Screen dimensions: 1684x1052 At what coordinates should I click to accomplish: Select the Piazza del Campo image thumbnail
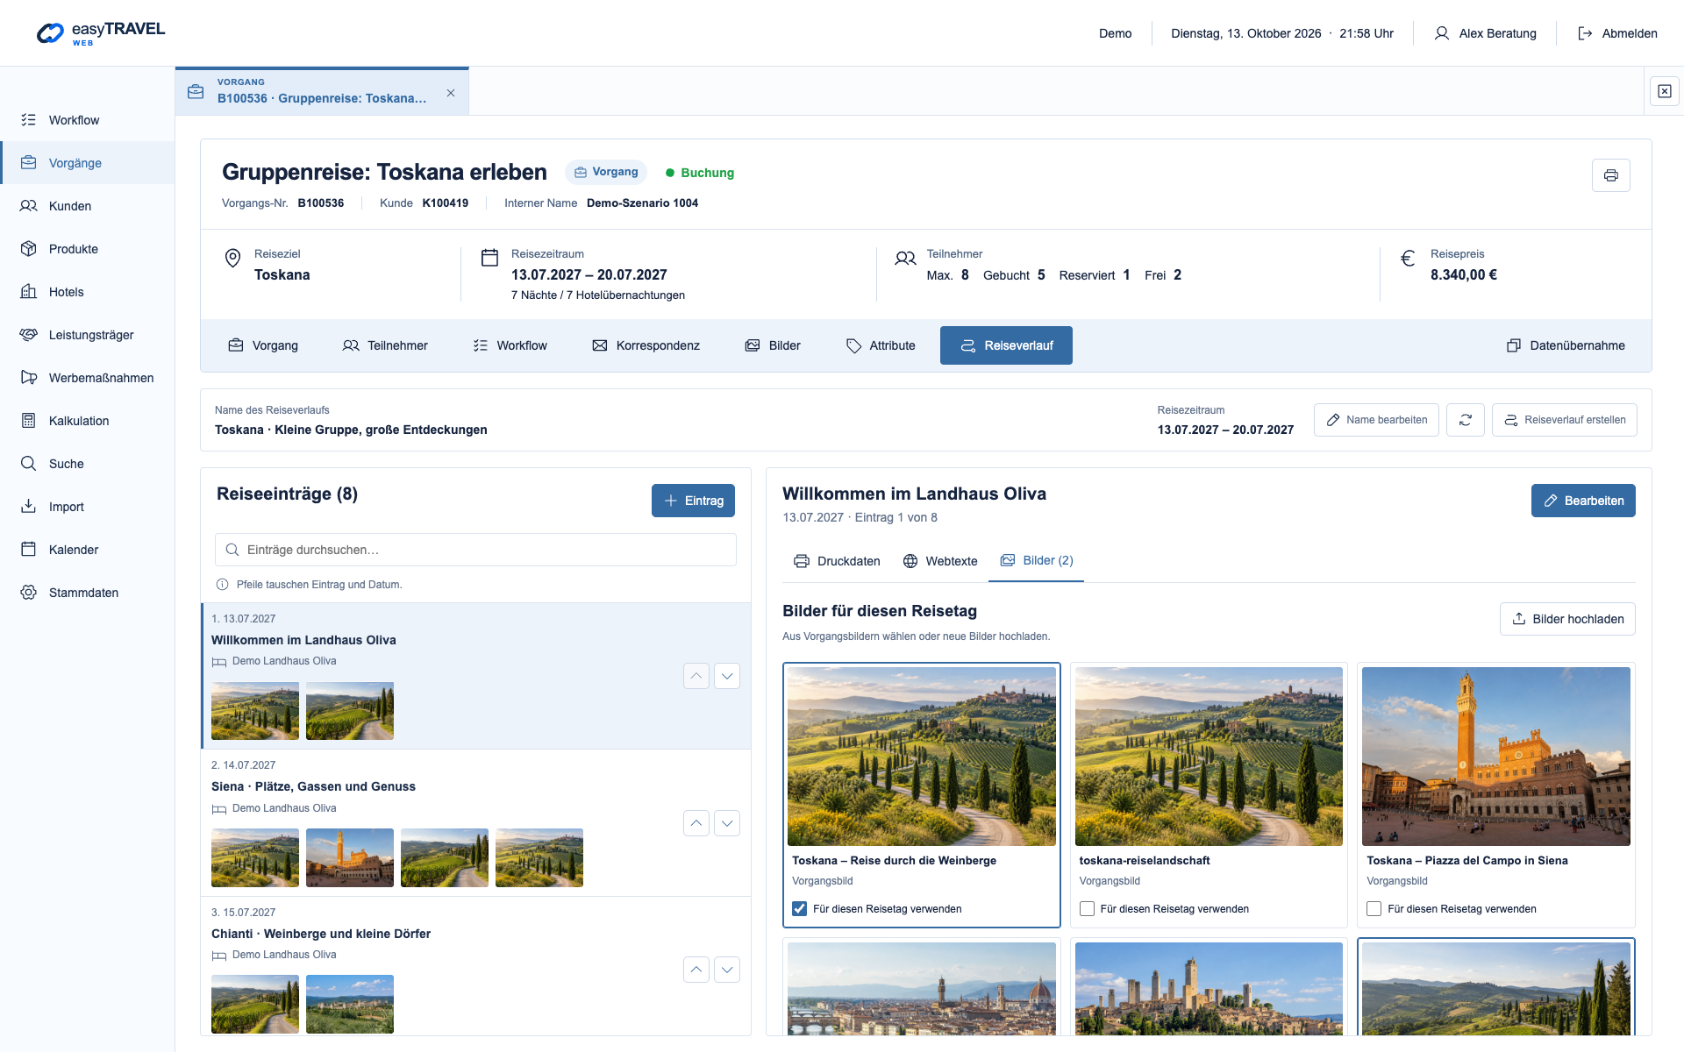click(x=1495, y=757)
